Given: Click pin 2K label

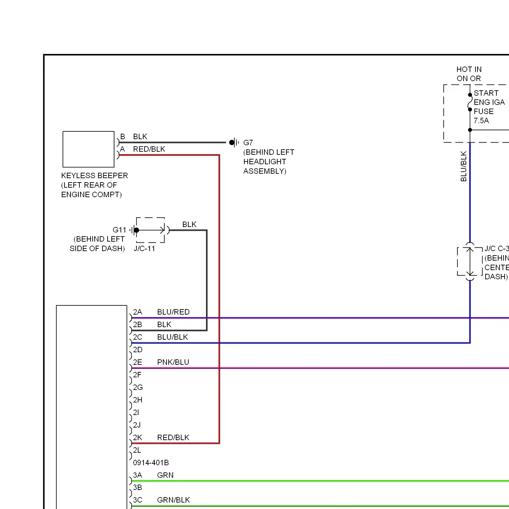Looking at the screenshot, I should pos(137,437).
